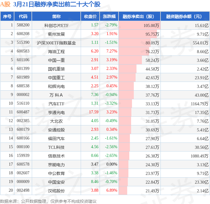Image resolution: width=210 pixels, height=204 pixels.
Task: Click the 代码 column header
Action: click(23, 16)
